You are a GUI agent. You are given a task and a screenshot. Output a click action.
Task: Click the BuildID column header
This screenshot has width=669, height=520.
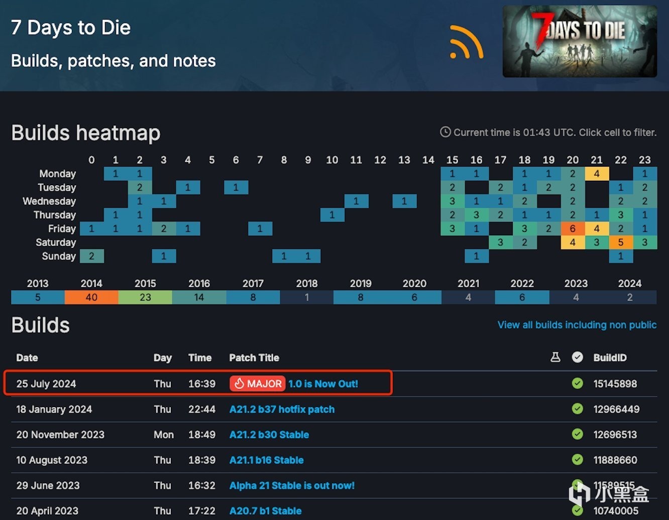[x=610, y=358]
